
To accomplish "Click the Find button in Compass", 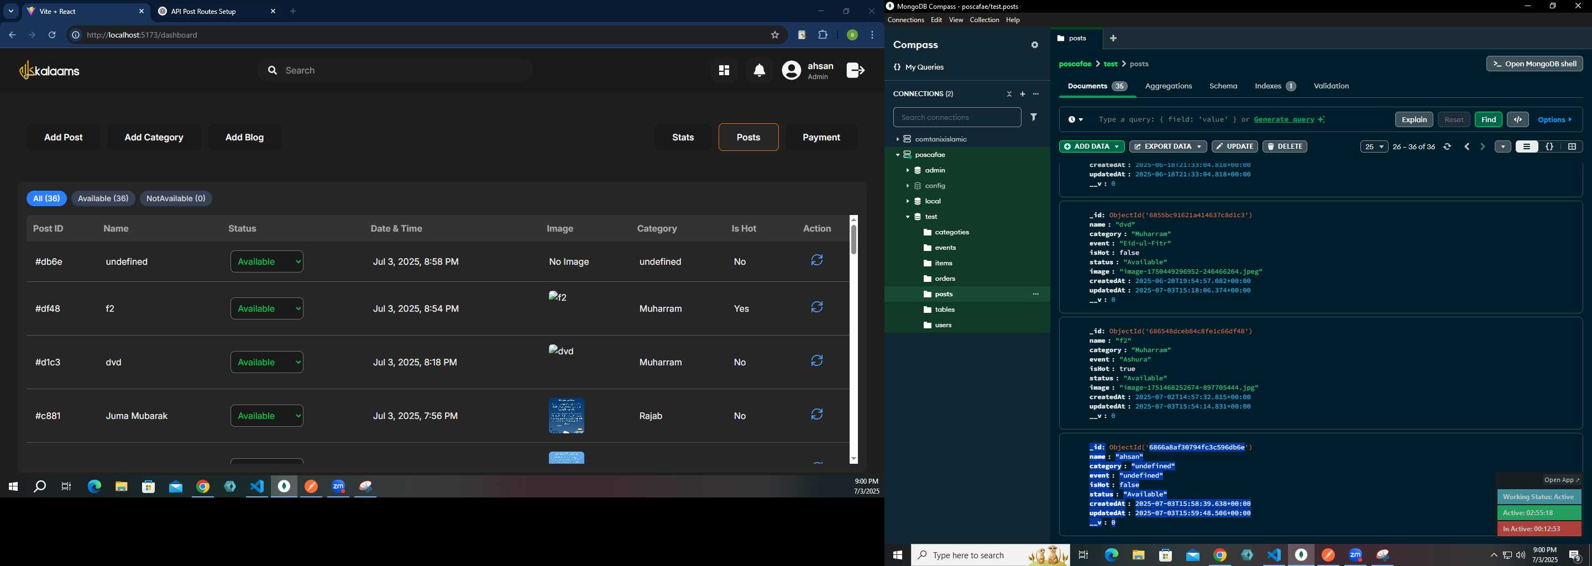I will 1488,120.
